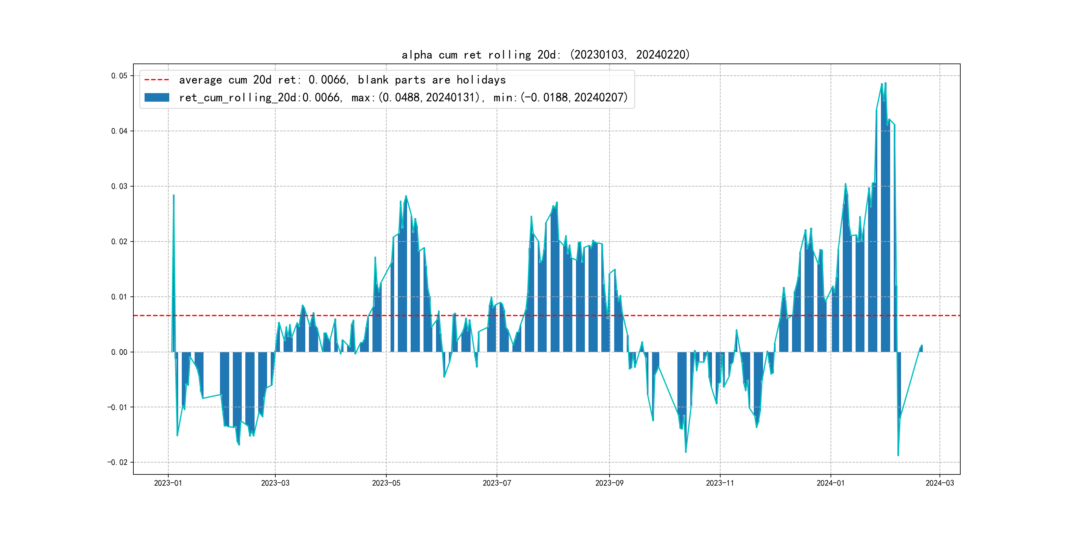Click the 0.05 y-axis tick label
Screen dimensions: 1067x533
click(119, 76)
